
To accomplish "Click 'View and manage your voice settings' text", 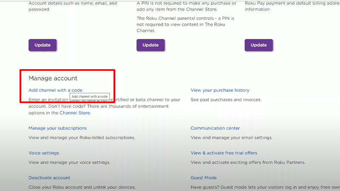I will 69,162.
